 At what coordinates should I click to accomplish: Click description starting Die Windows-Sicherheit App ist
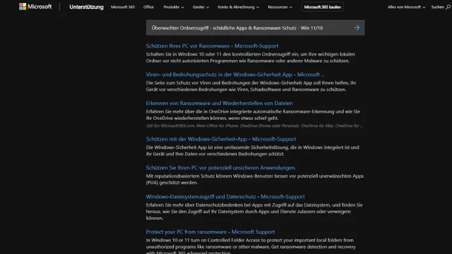point(253,150)
